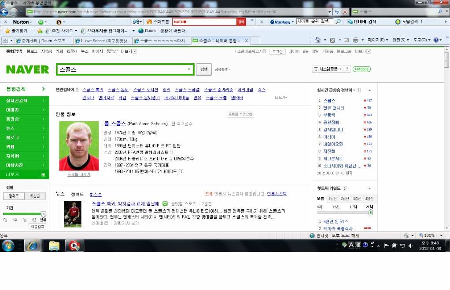Click the printer icon in command bar
This screenshot has width=450, height=290.
(356, 40)
